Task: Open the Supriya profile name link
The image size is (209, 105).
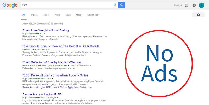Action: click(x=178, y=5)
